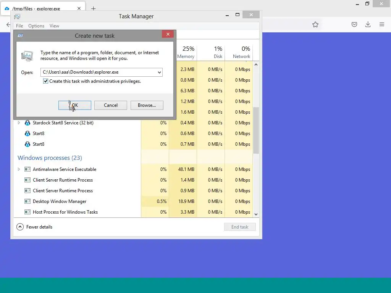
Task: Close the Create new task dialog
Action: tap(168, 34)
